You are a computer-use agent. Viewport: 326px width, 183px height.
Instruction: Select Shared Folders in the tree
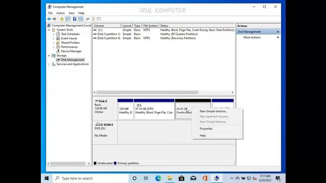coord(70,43)
